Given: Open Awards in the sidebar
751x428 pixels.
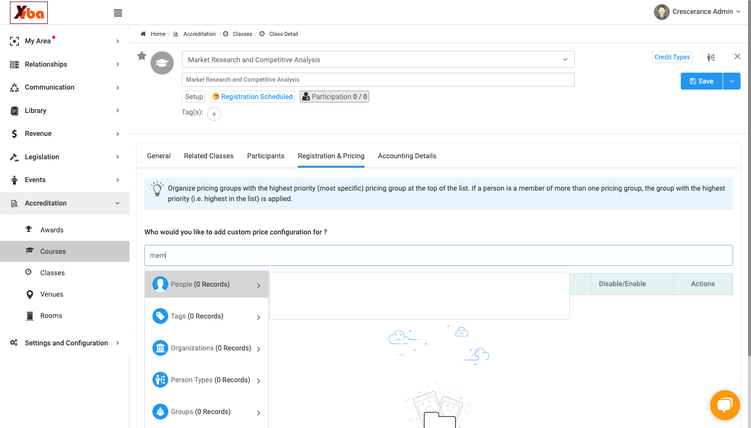Looking at the screenshot, I should [52, 230].
